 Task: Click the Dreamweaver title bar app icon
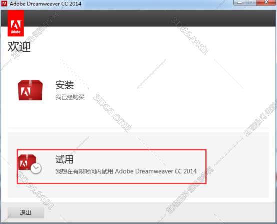click(4, 3)
